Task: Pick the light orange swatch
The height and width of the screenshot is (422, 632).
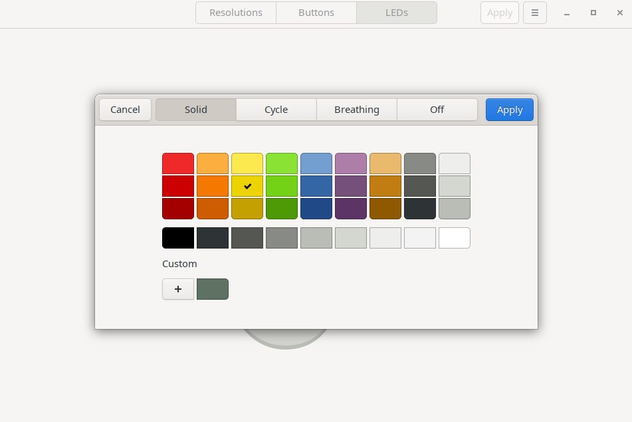Action: [213, 163]
